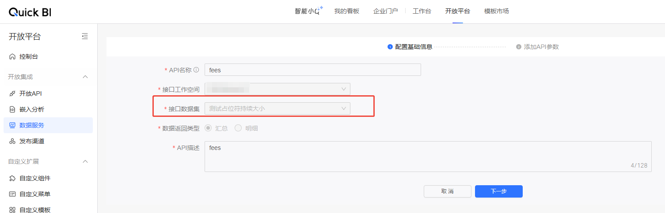Click the 嵌入分析 icon in sidebar
Screen dimensions: 665x213
[12, 109]
